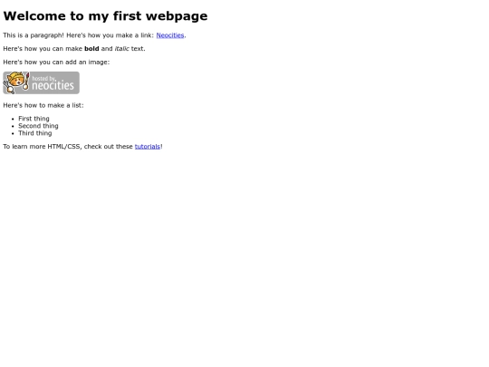Select the 'Third thing' list item
Screen dimensions: 489x367
(35, 133)
